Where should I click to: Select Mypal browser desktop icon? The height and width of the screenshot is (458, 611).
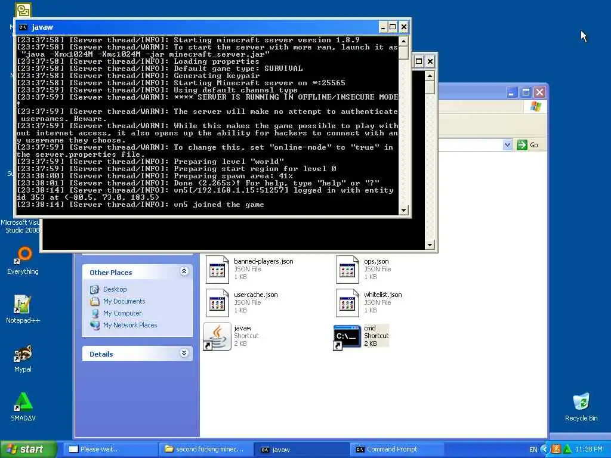(23, 353)
